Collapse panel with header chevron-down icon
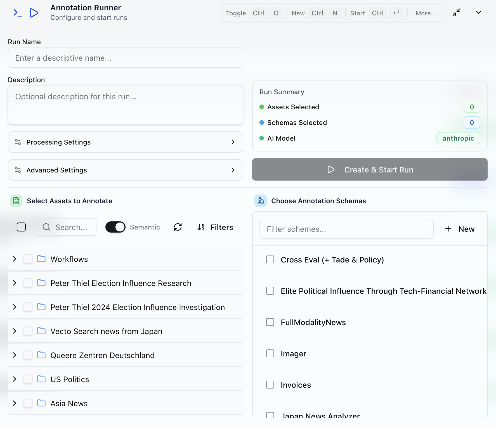 click(479, 12)
